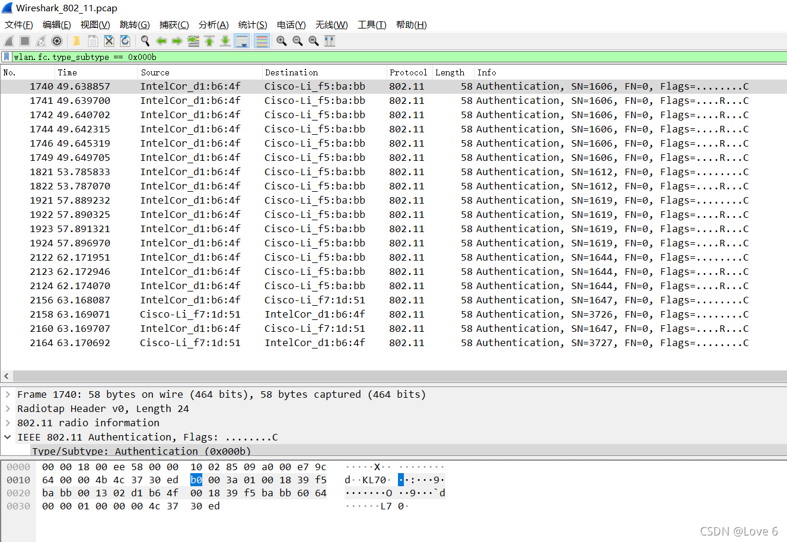Expand the 802.11 radio information row

[8, 423]
